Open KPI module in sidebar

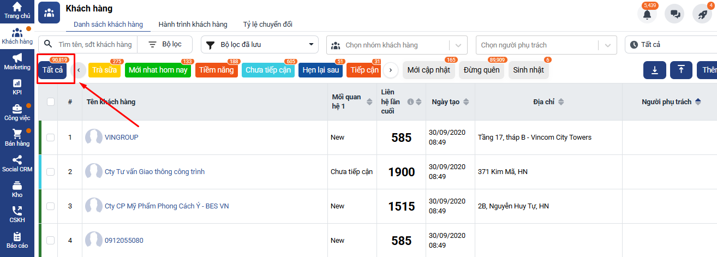17,87
